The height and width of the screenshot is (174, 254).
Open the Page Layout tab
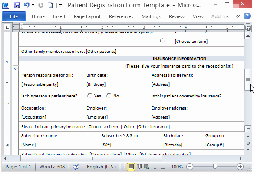(x=87, y=16)
